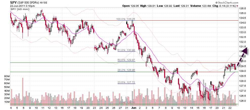Click the 31 date label on axis
The width and height of the screenshot is (250, 110).
pyautogui.click(x=126, y=108)
